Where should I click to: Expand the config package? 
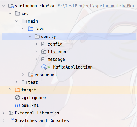point(36,44)
